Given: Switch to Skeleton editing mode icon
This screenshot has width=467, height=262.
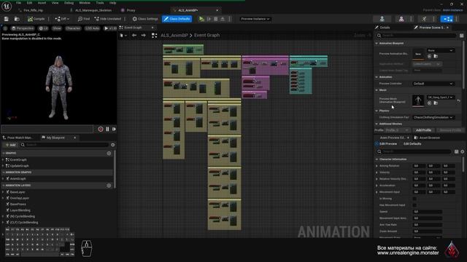Looking at the screenshot, I should click(x=382, y=19).
